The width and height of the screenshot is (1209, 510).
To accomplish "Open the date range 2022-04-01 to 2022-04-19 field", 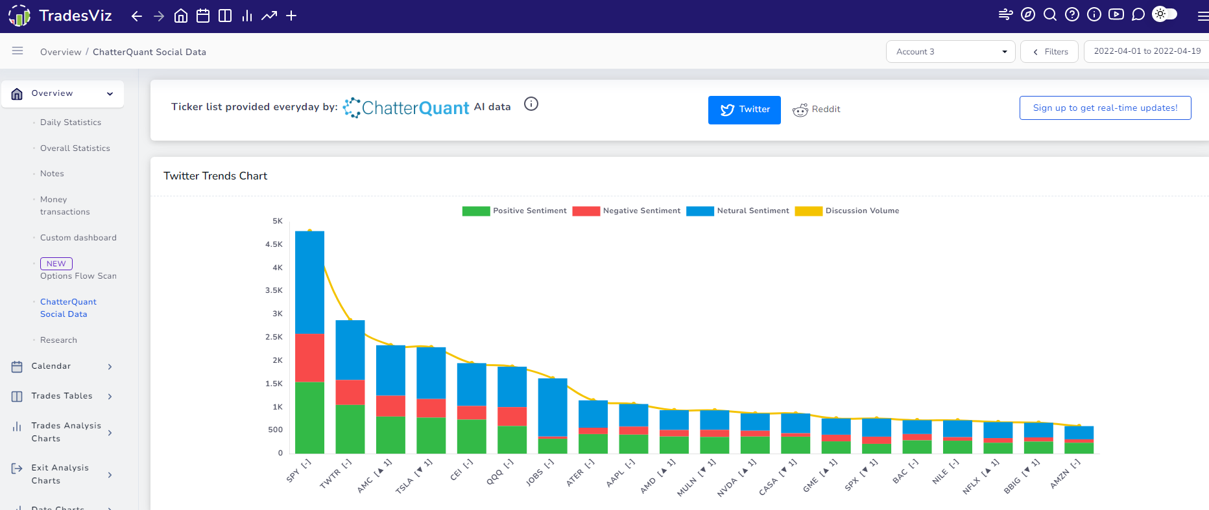I will 1147,52.
